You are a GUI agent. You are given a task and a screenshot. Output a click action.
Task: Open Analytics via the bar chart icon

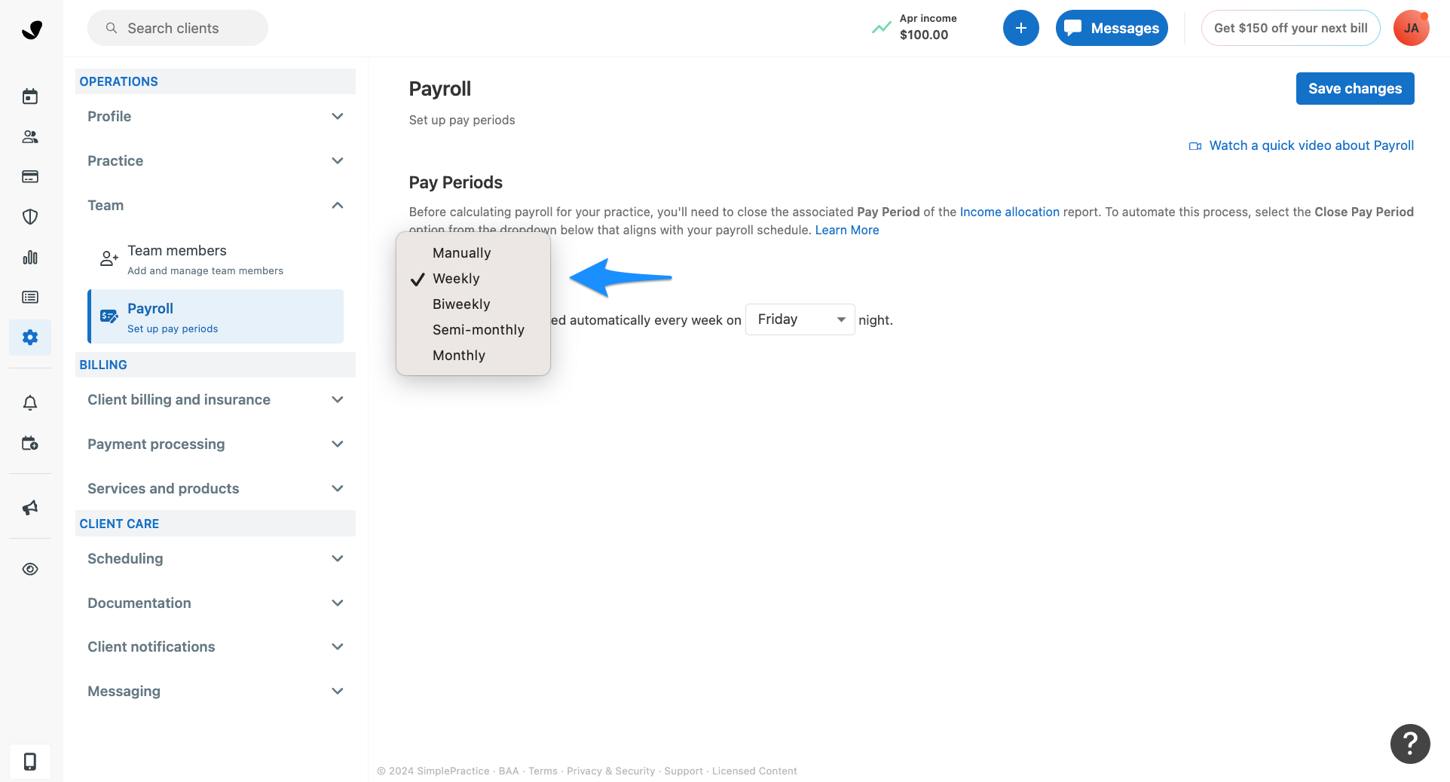[x=30, y=257]
